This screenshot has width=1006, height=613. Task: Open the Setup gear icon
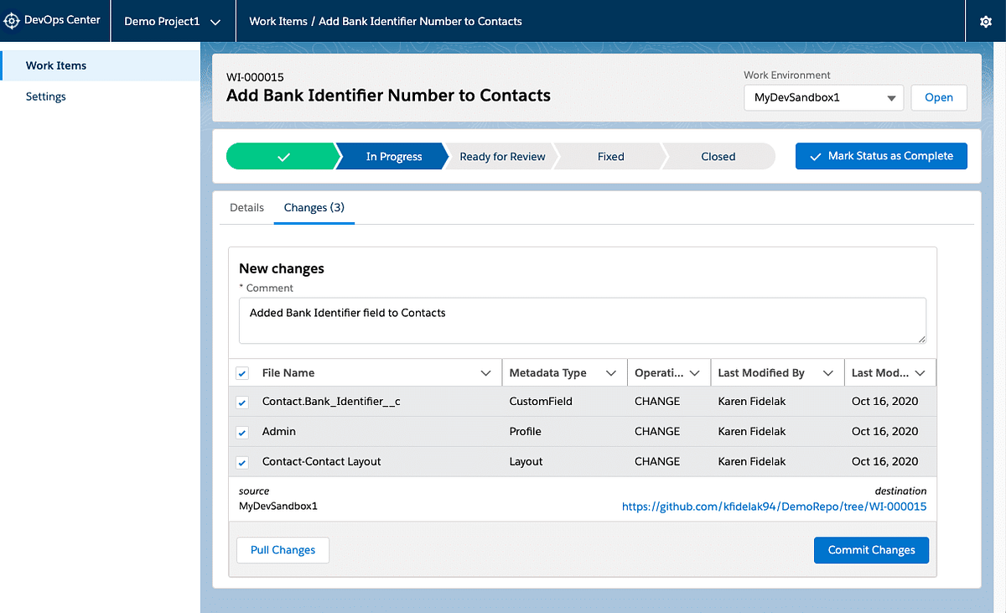point(985,21)
